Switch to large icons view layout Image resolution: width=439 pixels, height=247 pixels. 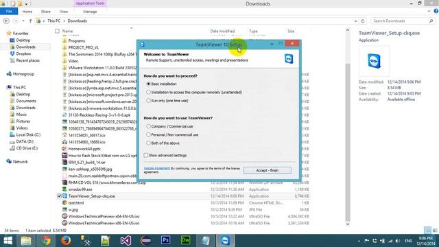(435, 231)
